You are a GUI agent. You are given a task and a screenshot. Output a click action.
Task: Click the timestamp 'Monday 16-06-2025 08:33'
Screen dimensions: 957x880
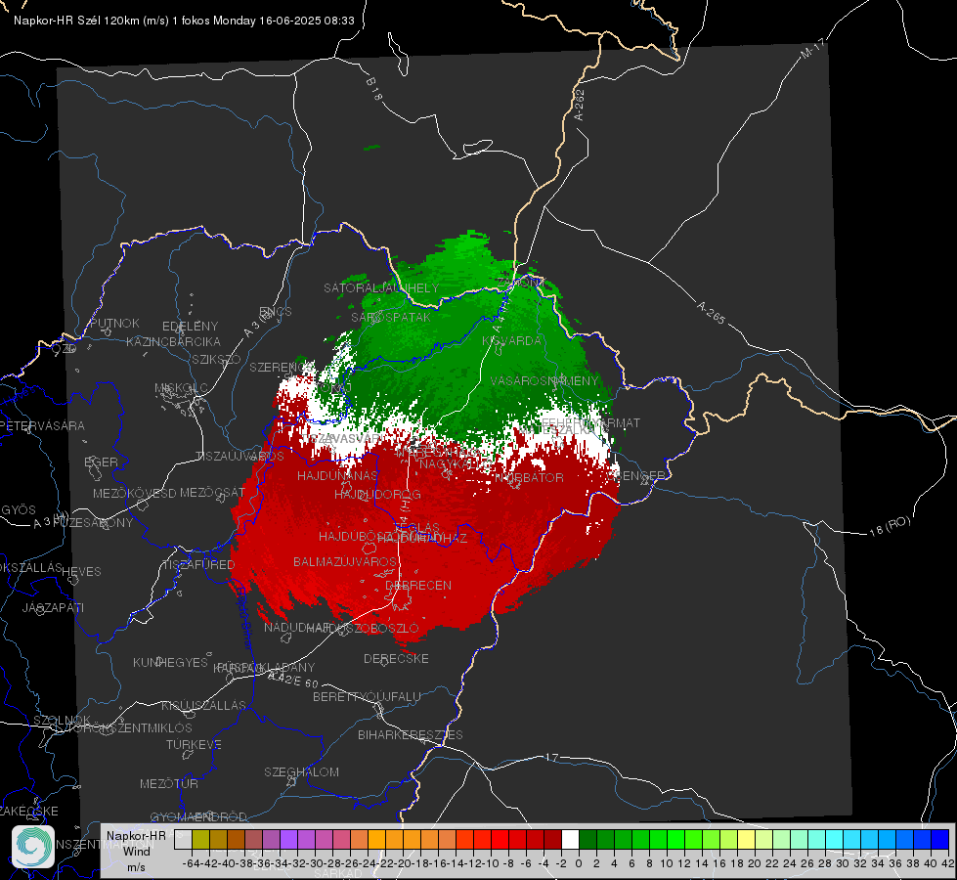[283, 21]
